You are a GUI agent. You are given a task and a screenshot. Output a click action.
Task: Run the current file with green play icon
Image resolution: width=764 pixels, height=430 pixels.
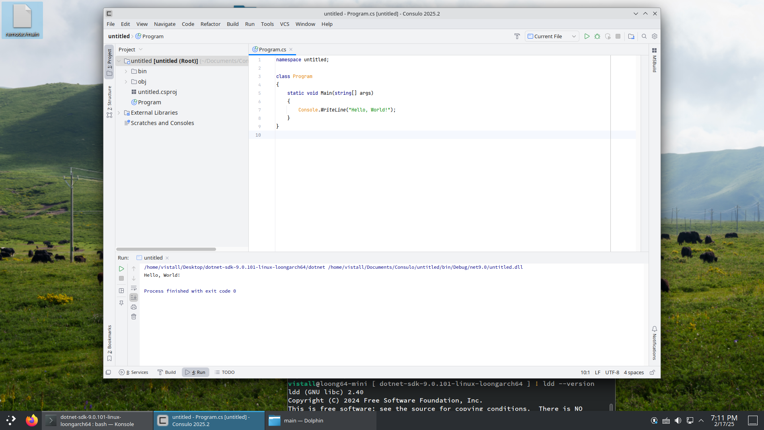587,36
